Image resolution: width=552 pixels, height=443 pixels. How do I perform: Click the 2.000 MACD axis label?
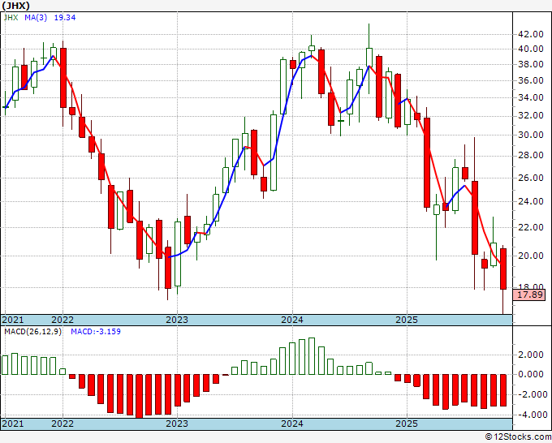tap(531, 355)
